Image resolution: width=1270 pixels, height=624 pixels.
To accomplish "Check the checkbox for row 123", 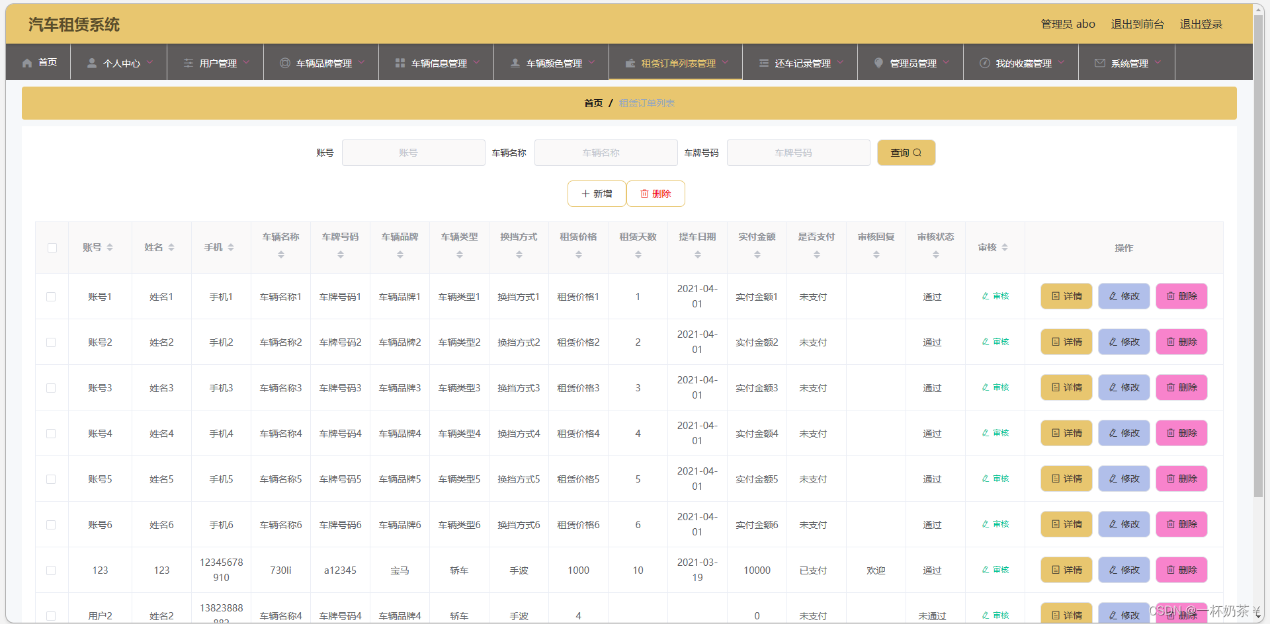I will [51, 570].
